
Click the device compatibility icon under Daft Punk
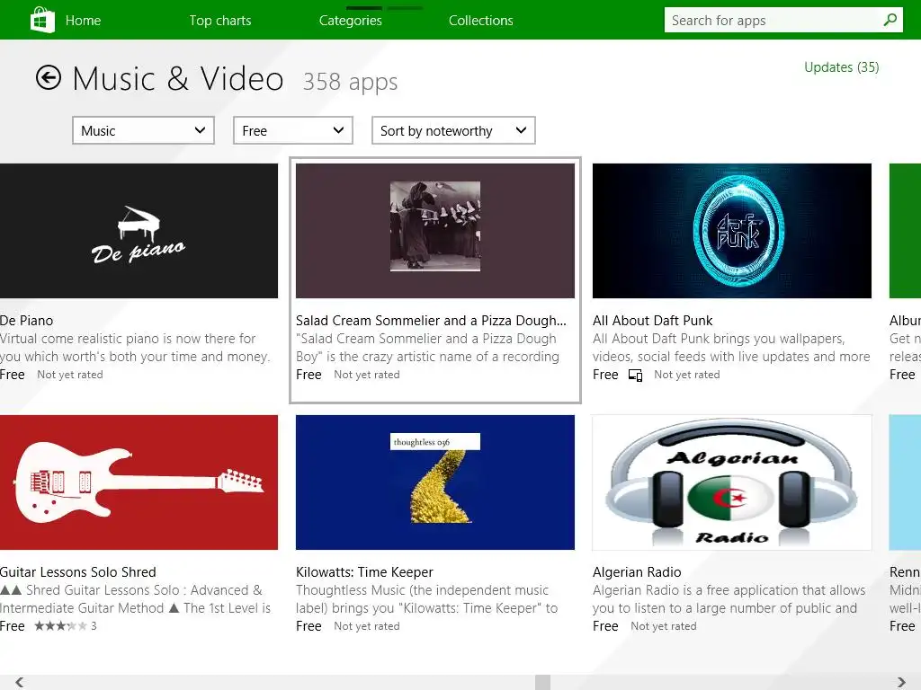pyautogui.click(x=635, y=375)
